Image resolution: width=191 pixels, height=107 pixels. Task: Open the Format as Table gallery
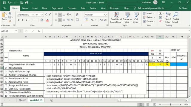(127, 18)
